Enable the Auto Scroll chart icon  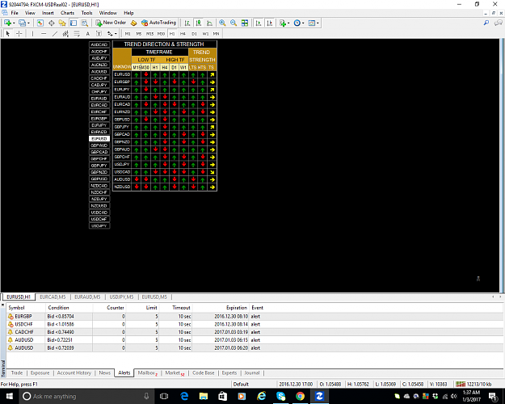(x=259, y=23)
